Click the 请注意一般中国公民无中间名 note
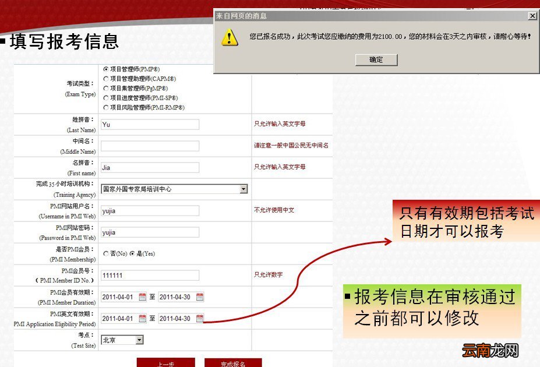 [291, 146]
